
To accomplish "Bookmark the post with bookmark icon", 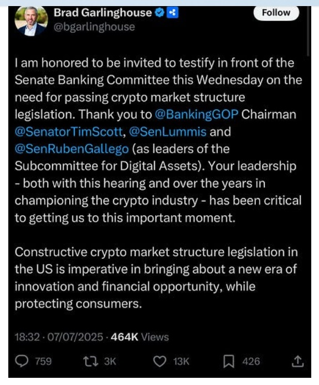I will pyautogui.click(x=229, y=361).
